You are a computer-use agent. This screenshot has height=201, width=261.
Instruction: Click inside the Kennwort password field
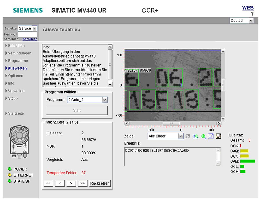point(27,34)
